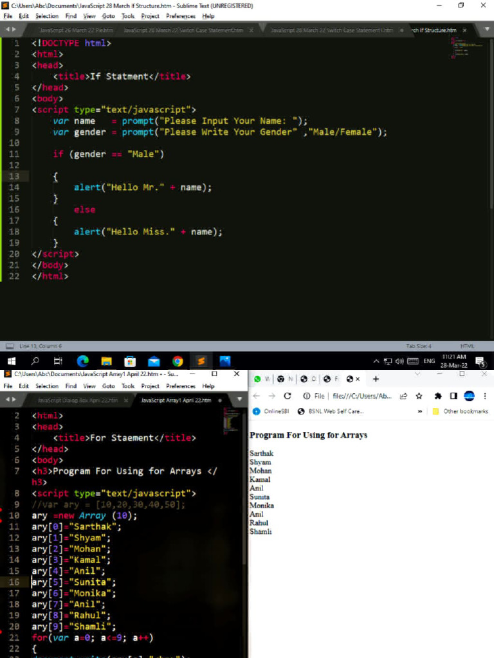Open Project menu in Array1 Sublime window
Image resolution: width=494 pixels, height=658 pixels.
150,386
